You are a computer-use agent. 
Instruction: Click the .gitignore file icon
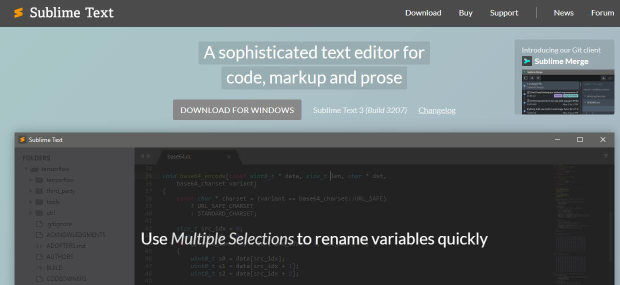[x=39, y=224]
